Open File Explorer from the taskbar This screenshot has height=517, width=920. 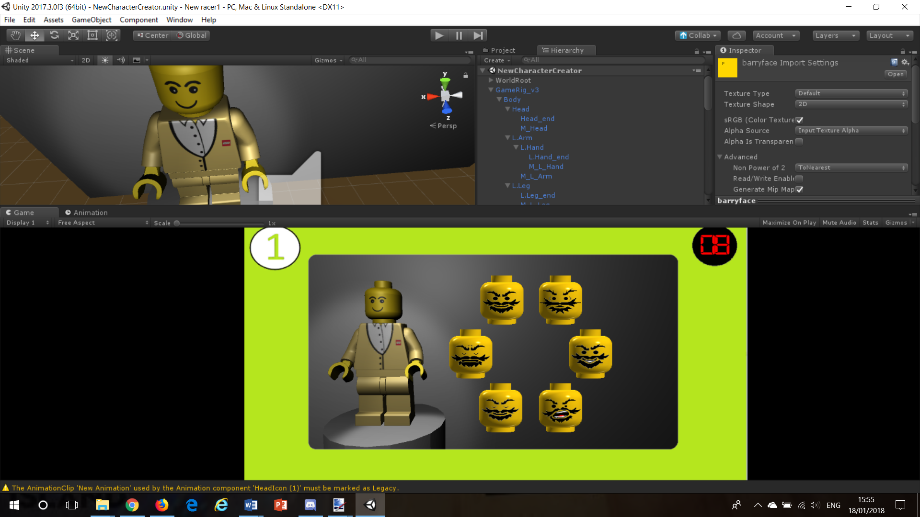point(102,505)
